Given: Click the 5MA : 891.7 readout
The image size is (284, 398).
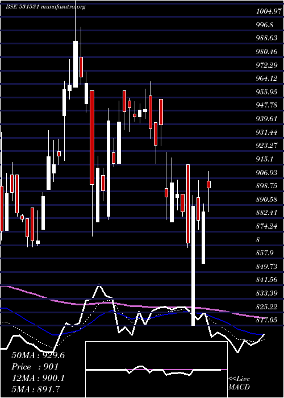Looking at the screenshot, I should pos(36,389).
